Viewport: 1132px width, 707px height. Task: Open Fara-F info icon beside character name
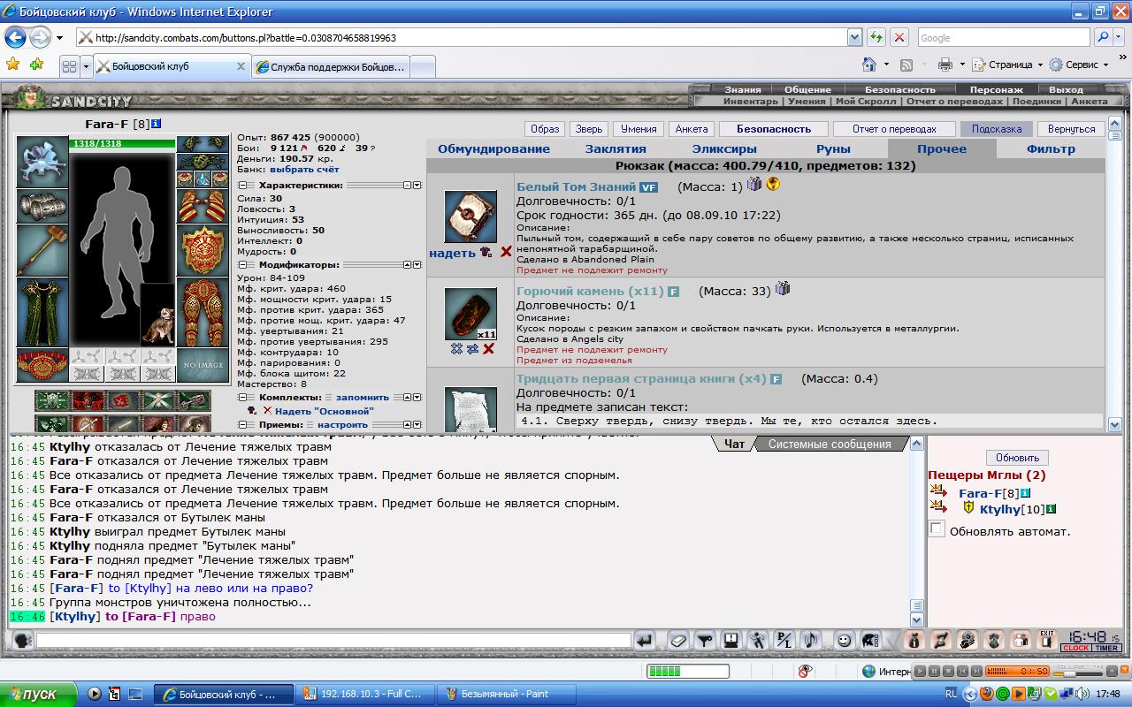(x=157, y=124)
